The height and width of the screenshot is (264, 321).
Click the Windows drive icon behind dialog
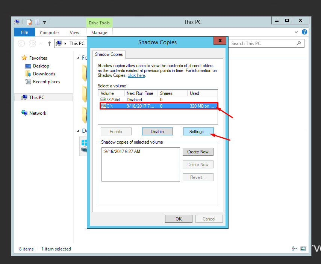coord(84,146)
